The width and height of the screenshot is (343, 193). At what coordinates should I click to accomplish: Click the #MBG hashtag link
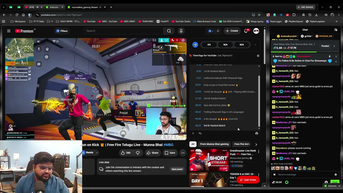pos(168,145)
